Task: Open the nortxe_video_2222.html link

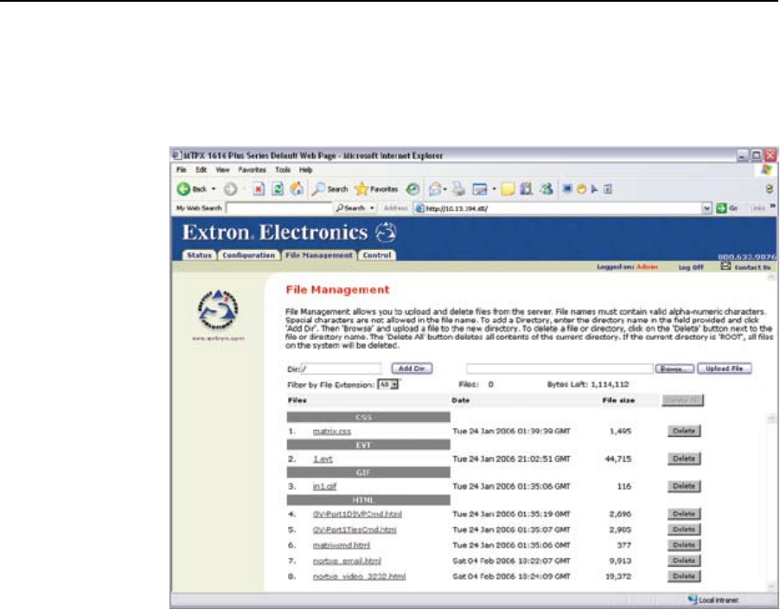Action: tap(359, 577)
